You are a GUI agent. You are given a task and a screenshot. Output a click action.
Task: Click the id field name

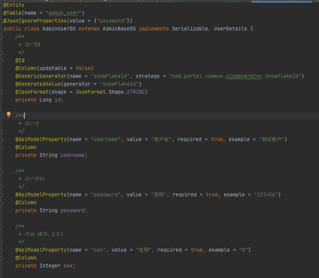(58, 100)
